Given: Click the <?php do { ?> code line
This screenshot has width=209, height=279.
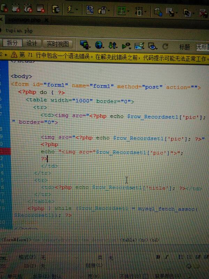Looking at the screenshot, I should click(x=41, y=92).
